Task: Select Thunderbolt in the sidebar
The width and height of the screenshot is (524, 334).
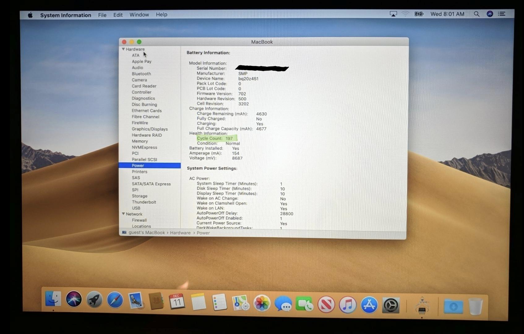Action: pyautogui.click(x=144, y=202)
